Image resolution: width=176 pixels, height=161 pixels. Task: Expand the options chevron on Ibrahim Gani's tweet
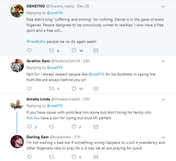coord(163,61)
